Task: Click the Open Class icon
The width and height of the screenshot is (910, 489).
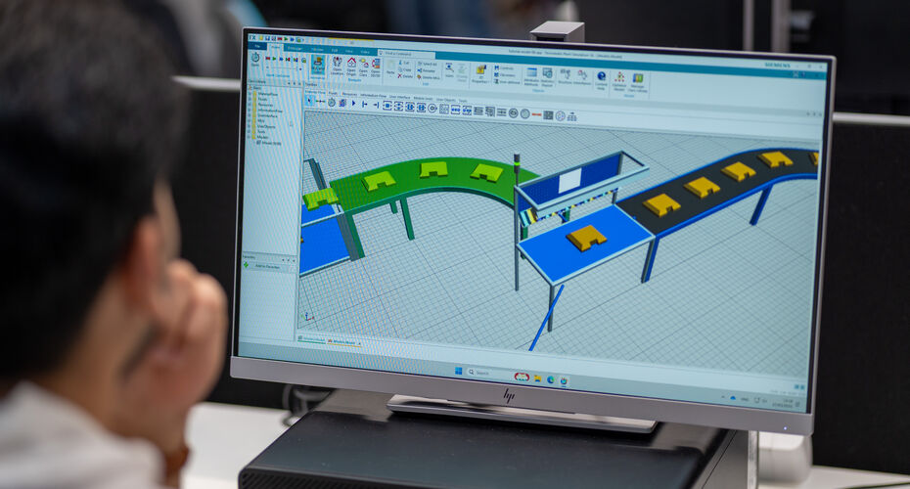Action: tap(364, 67)
